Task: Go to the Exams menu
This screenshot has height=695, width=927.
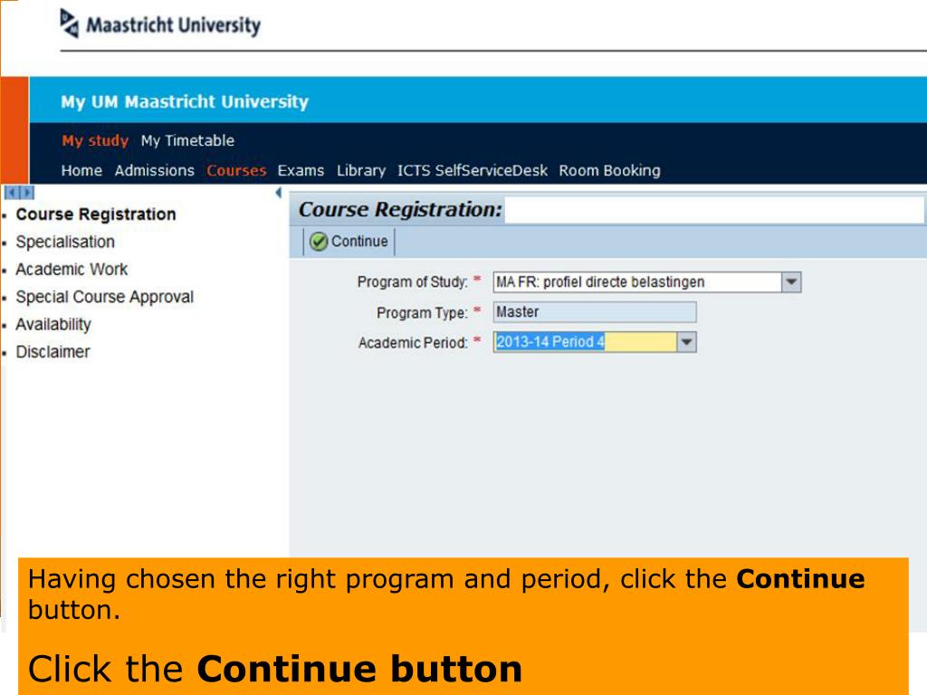Action: coord(301,171)
